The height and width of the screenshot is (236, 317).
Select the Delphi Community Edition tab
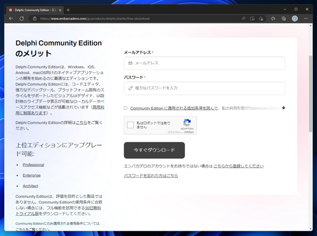(35, 10)
